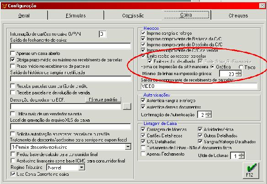Open the desconto/acréscimo treatment dropdown
This screenshot has width=267, height=184.
[x=128, y=146]
